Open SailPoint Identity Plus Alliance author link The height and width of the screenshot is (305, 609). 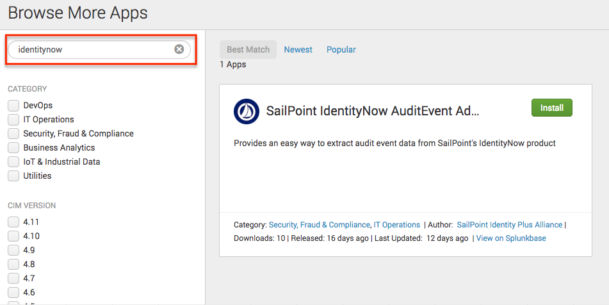[509, 225]
